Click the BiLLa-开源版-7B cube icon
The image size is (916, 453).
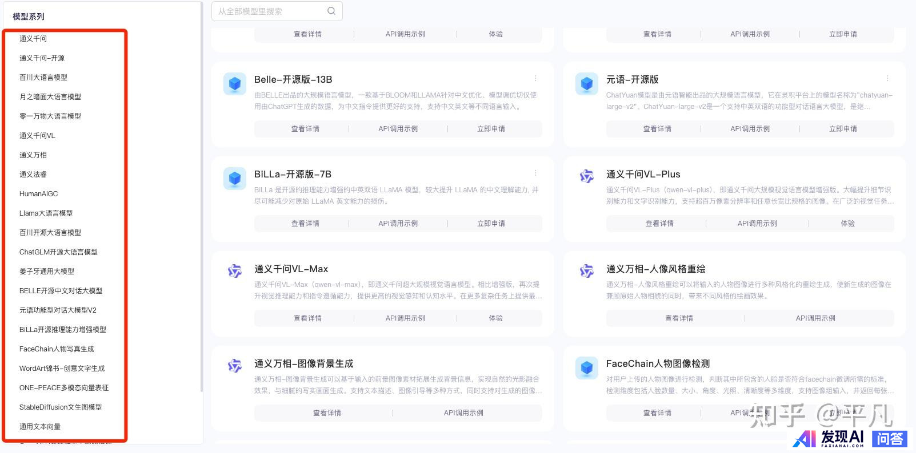[234, 179]
